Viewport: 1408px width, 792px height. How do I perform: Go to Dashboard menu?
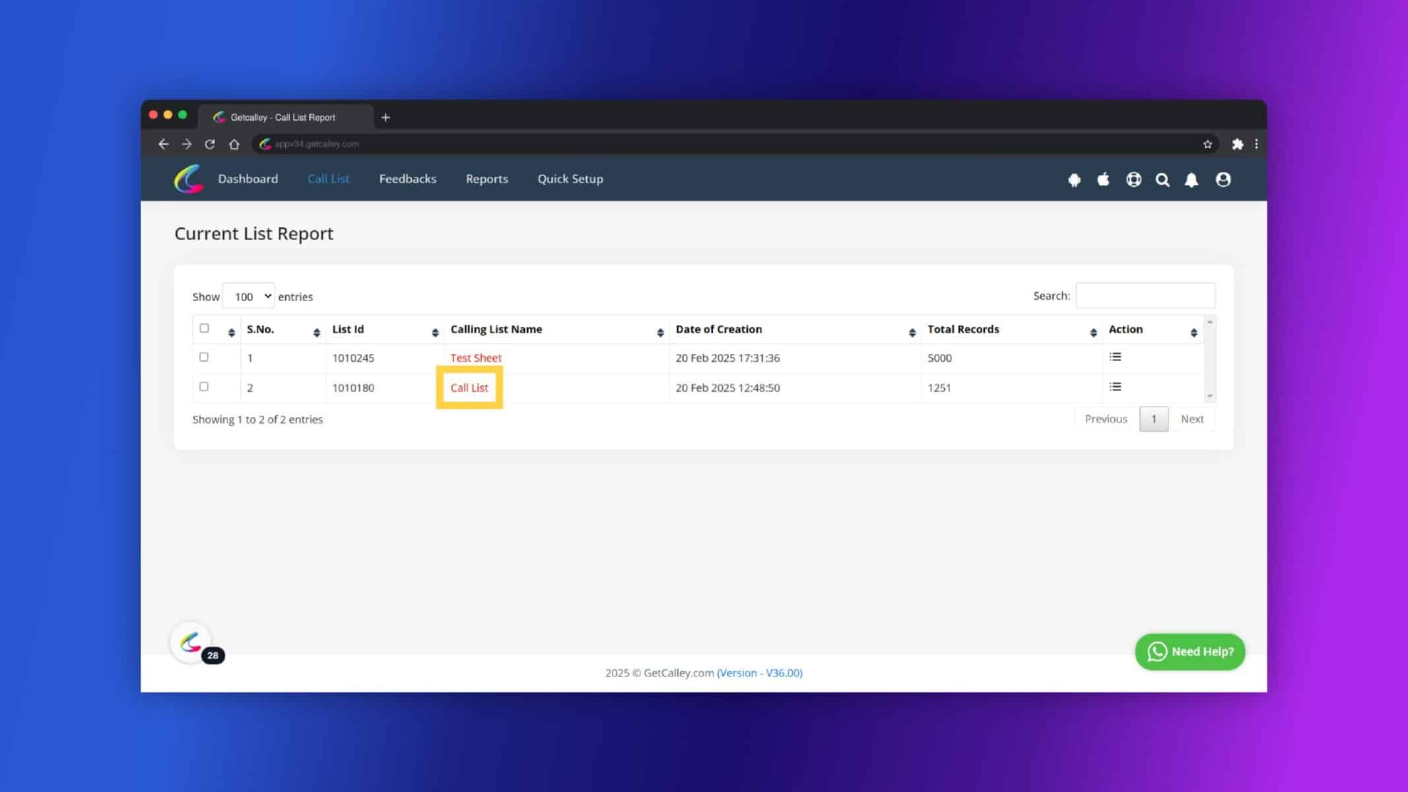(x=248, y=179)
